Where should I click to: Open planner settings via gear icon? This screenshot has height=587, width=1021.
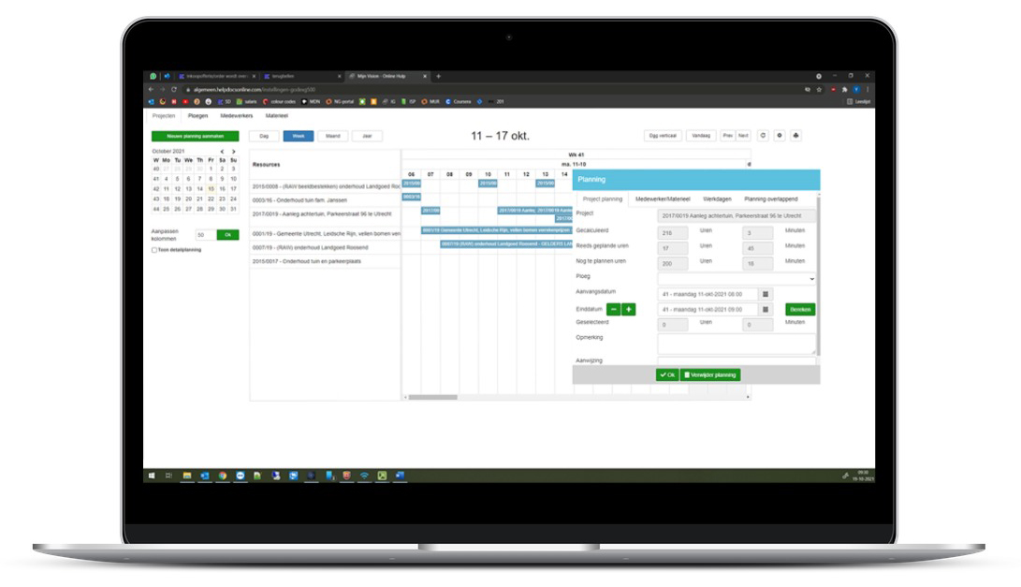780,136
